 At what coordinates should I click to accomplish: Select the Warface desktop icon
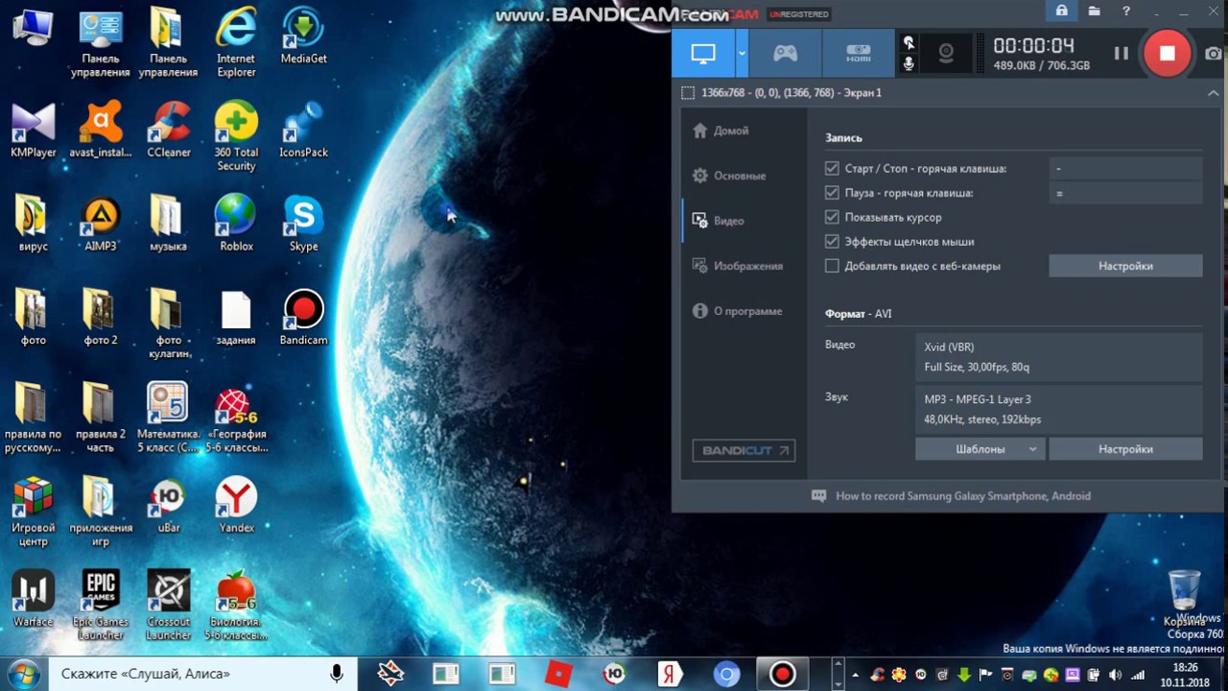[x=34, y=600]
